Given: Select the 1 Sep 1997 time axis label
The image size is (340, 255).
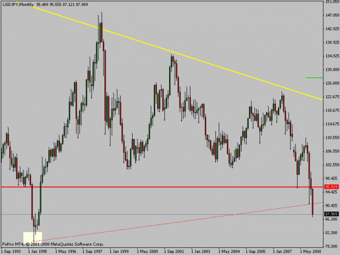Looking at the screenshot, I should [x=92, y=252].
